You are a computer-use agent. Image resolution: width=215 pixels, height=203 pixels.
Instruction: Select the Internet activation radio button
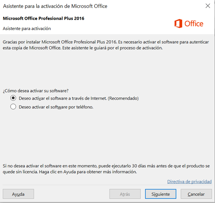click(x=13, y=98)
